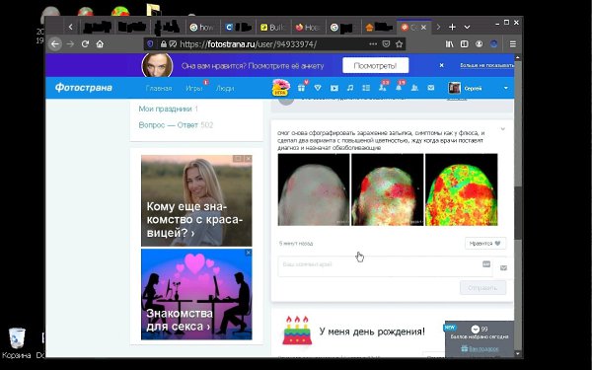Click the birthday cake icon
Image resolution: width=592 pixels, height=370 pixels.
(x=297, y=331)
